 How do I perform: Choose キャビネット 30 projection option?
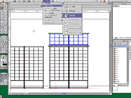[x=72, y=33]
